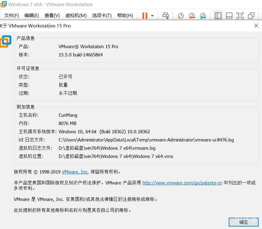Click the expiration value 永不过期

pyautogui.click(x=68, y=93)
